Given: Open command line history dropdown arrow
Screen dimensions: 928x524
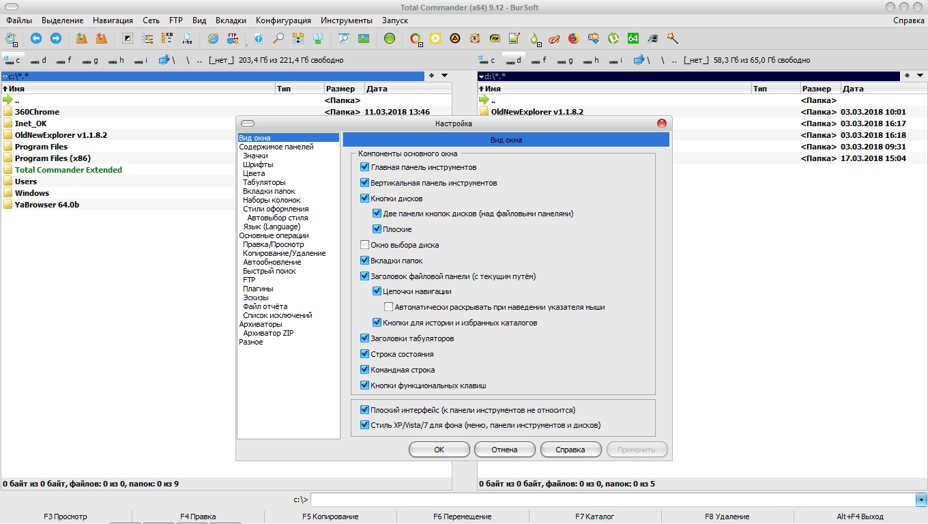Looking at the screenshot, I should pyautogui.click(x=921, y=499).
